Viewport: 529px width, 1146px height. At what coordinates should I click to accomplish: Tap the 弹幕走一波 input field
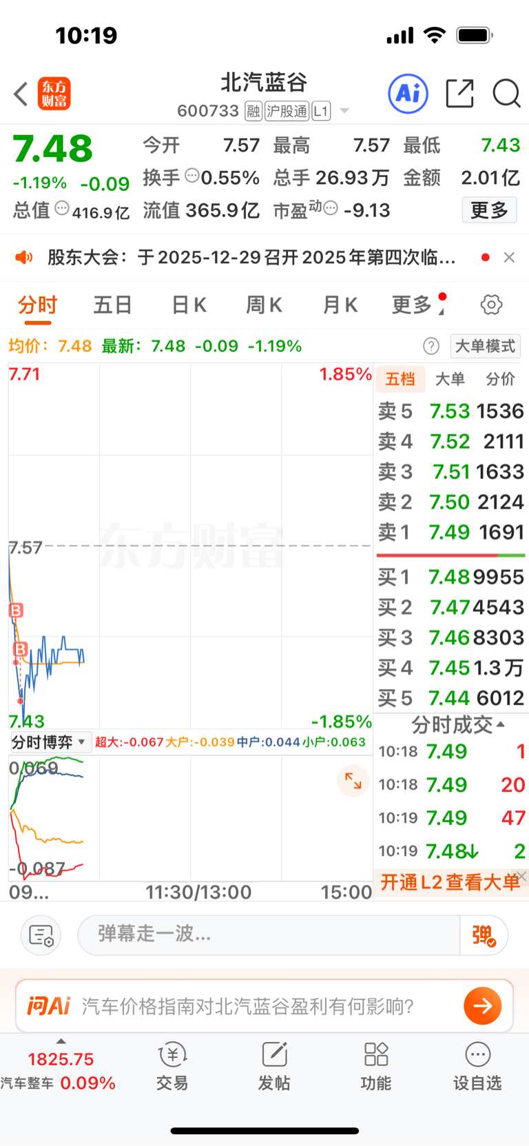tap(269, 935)
